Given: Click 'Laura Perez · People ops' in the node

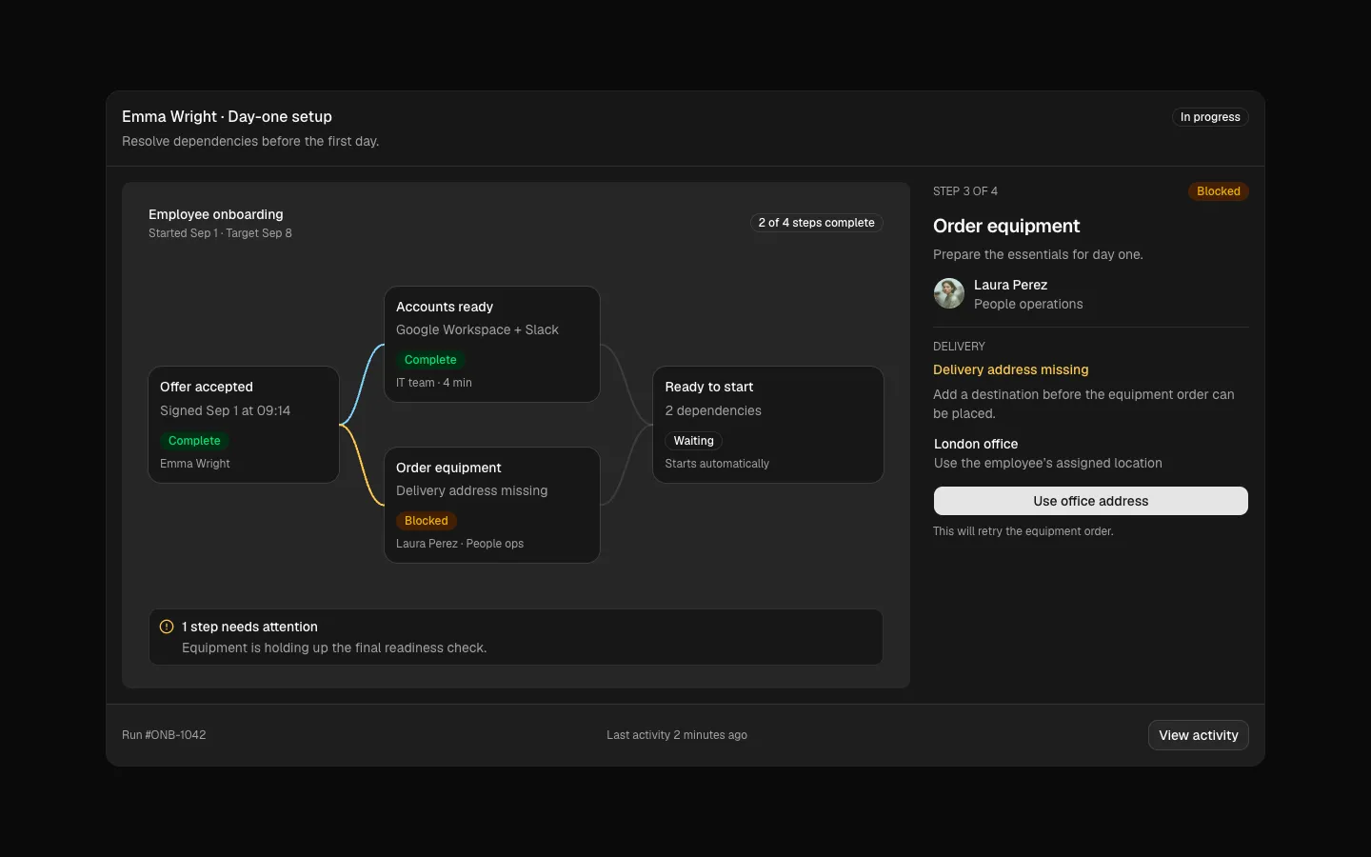Looking at the screenshot, I should [x=460, y=544].
